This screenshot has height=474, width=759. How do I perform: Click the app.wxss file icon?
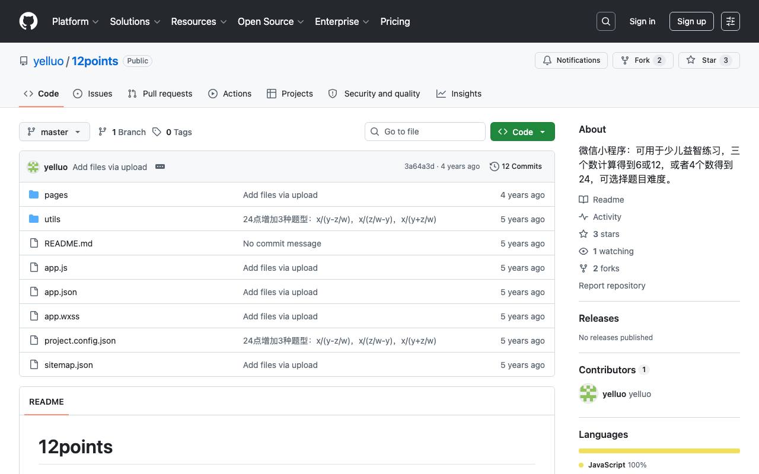click(x=34, y=316)
